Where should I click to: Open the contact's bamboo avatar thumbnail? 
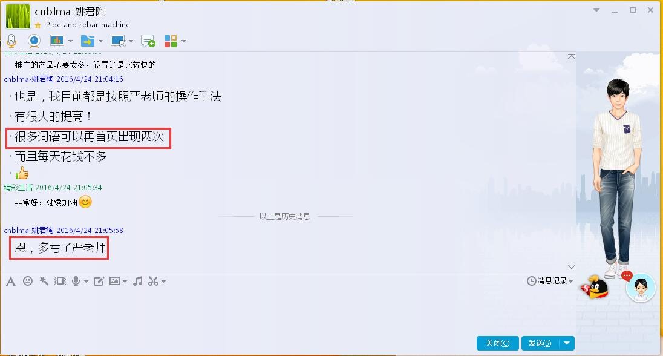click(x=18, y=16)
